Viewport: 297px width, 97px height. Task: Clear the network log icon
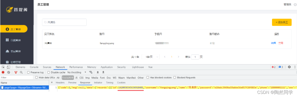9,72
